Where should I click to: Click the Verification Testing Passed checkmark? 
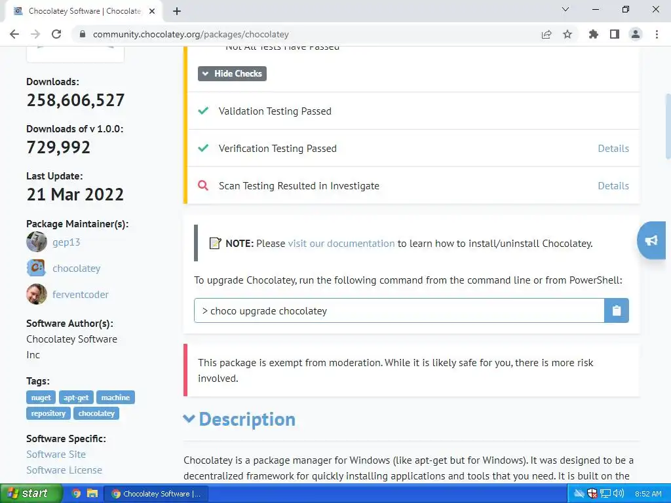pyautogui.click(x=203, y=148)
